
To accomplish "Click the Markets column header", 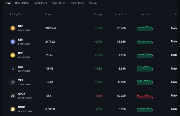I will pos(145,14).
